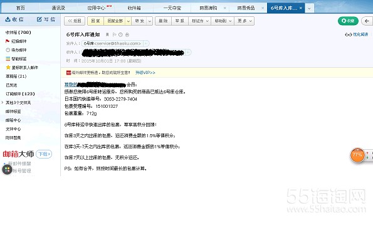Click the round grid icon at bottom left
The height and width of the screenshot is (235, 373).
pyautogui.click(x=7, y=170)
